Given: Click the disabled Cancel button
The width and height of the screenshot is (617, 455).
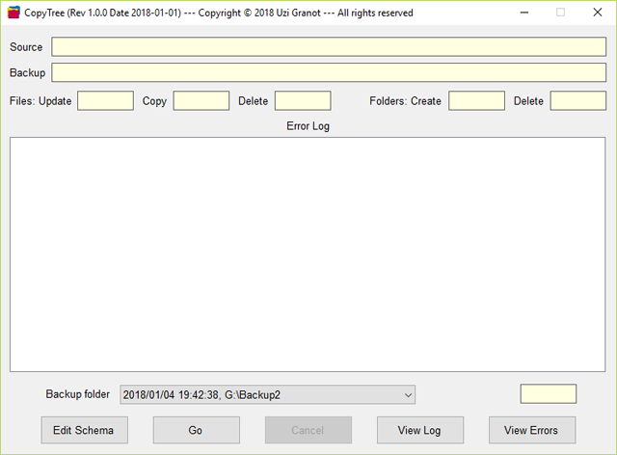Looking at the screenshot, I should tap(308, 430).
